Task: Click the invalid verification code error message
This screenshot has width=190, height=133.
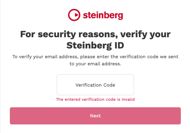Action: 95,100
